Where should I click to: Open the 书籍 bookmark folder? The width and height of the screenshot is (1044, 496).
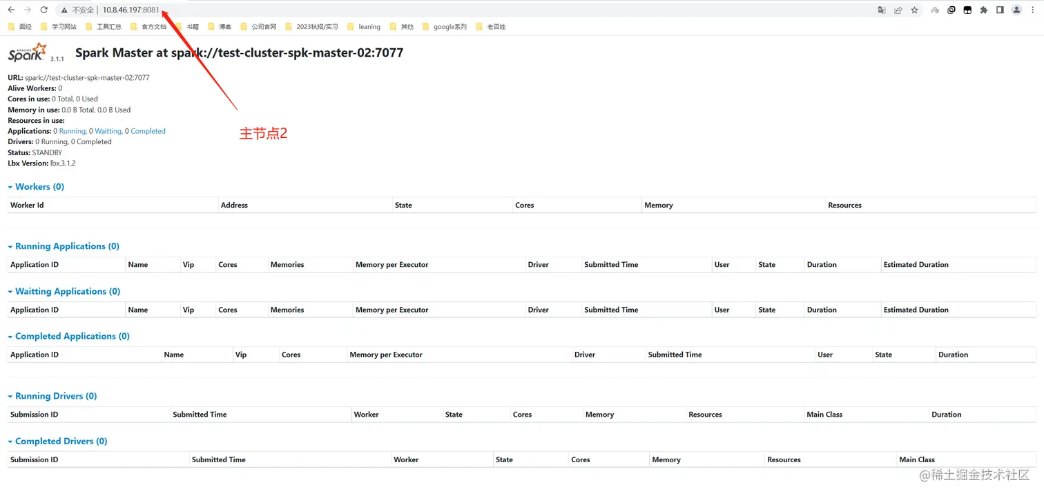187,27
